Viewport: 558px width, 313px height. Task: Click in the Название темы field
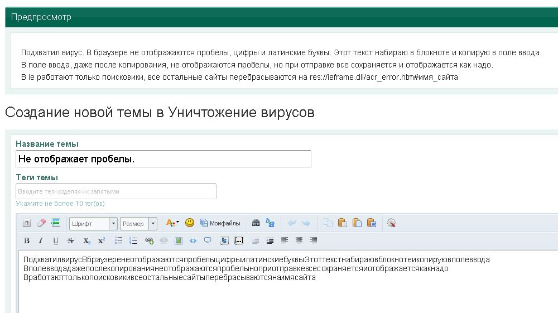click(x=163, y=159)
